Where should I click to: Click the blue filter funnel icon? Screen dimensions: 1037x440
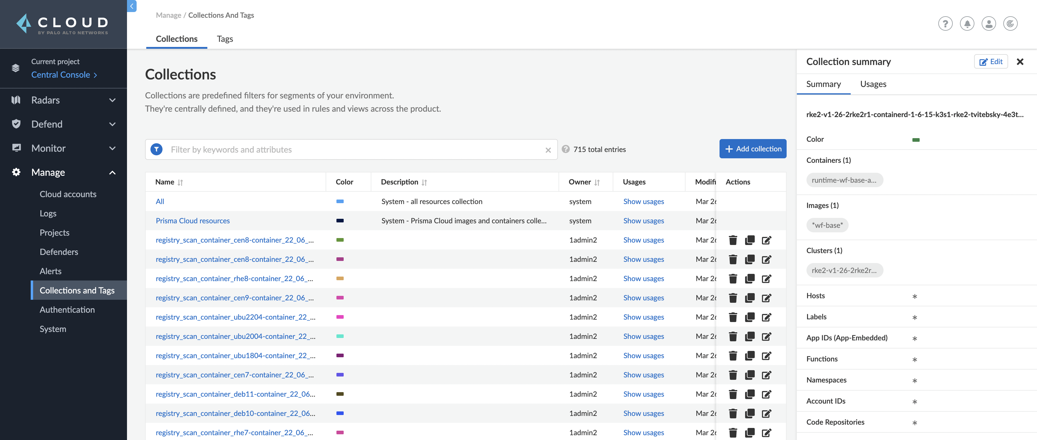pos(156,149)
